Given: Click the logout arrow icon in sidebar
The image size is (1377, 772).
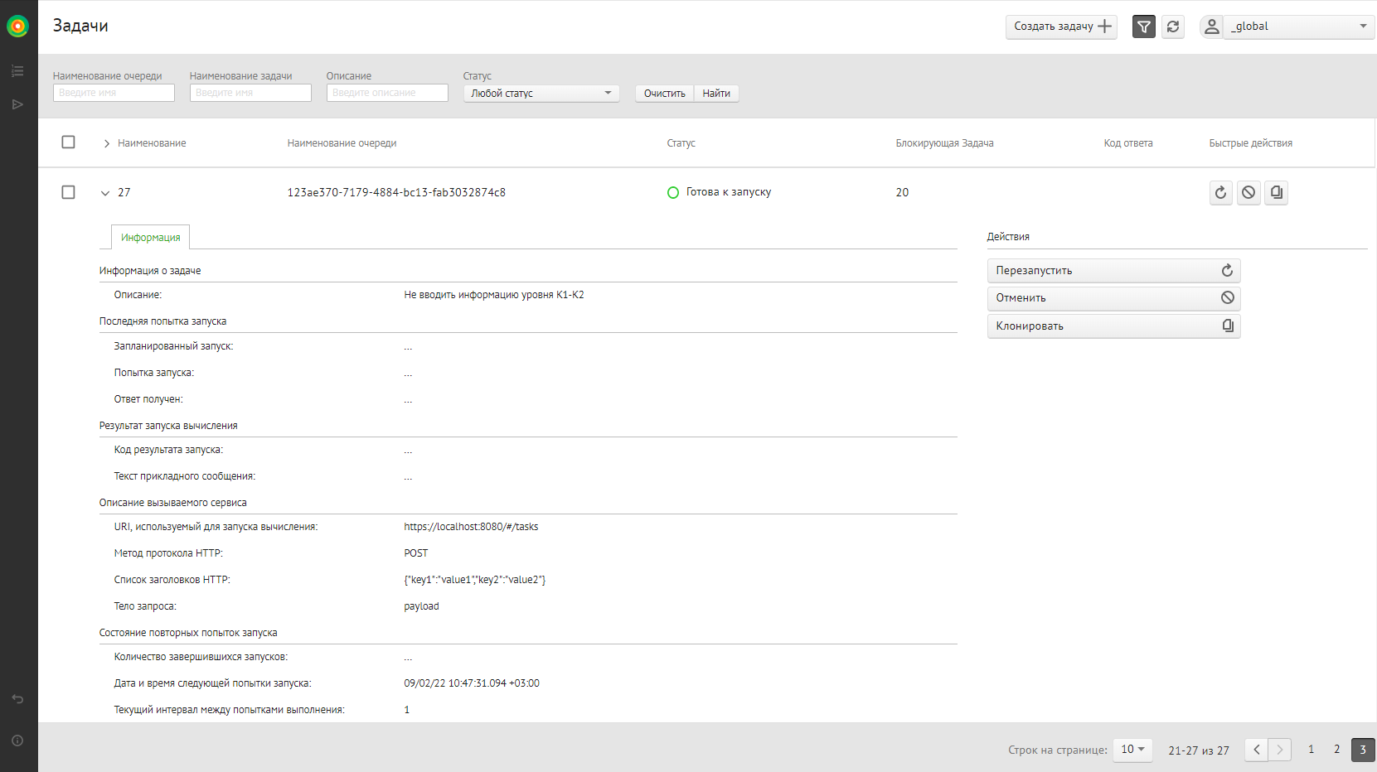Looking at the screenshot, I should point(17,699).
